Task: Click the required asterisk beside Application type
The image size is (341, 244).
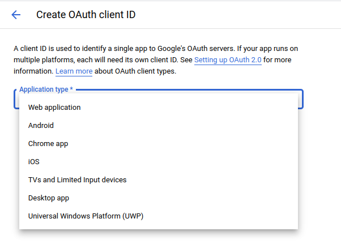Action: [71, 89]
